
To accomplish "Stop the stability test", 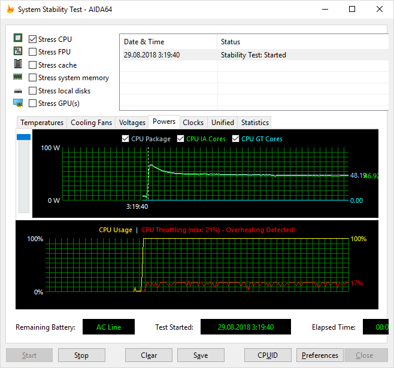I will (x=81, y=355).
